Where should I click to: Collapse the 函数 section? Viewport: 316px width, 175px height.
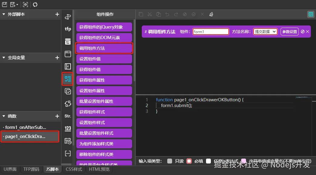(x=4, y=116)
